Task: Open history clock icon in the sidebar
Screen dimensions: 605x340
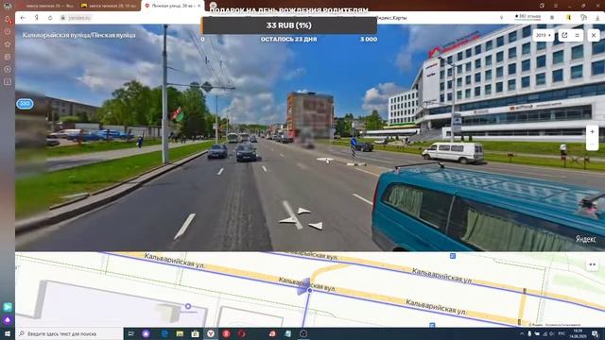Action: (x=8, y=31)
